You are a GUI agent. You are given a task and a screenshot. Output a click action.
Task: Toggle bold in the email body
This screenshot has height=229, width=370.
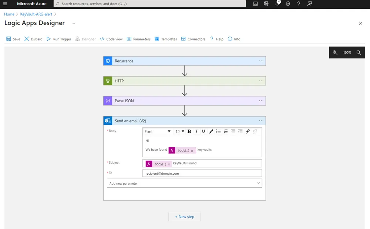[x=189, y=131]
